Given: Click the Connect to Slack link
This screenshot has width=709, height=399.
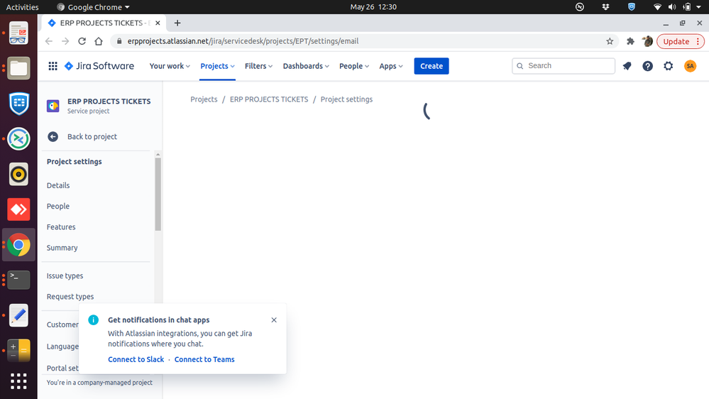Looking at the screenshot, I should pos(136,359).
